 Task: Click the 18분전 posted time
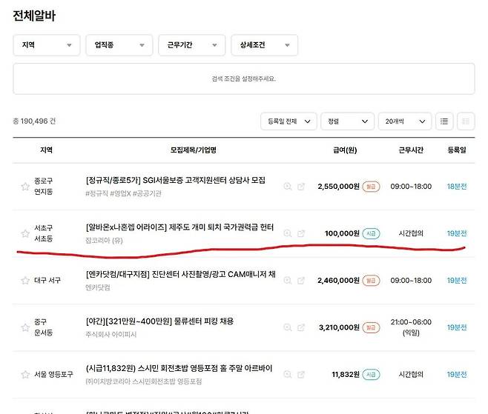click(457, 187)
